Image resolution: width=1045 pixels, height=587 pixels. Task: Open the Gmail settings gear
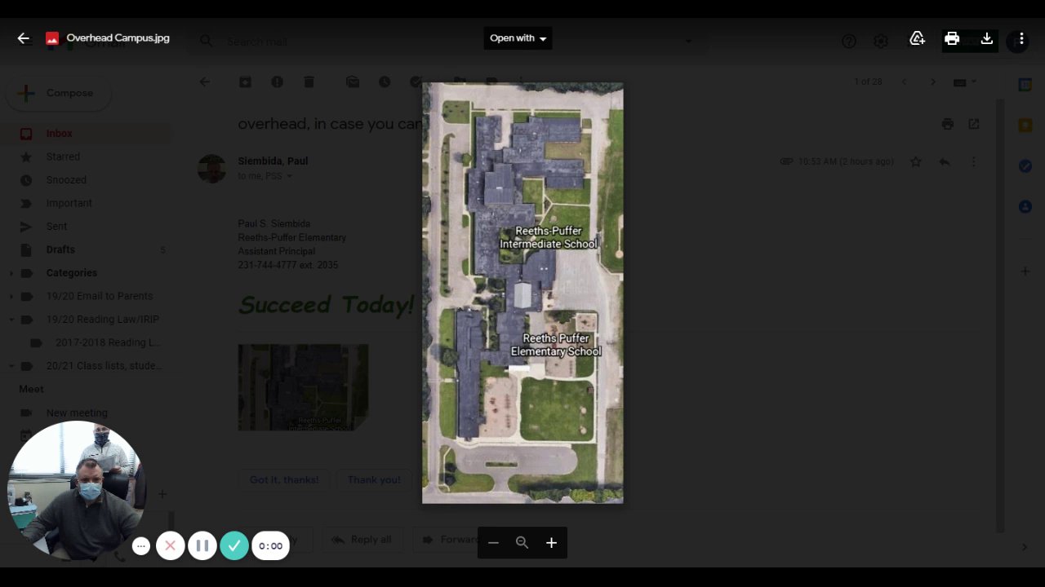pyautogui.click(x=881, y=41)
